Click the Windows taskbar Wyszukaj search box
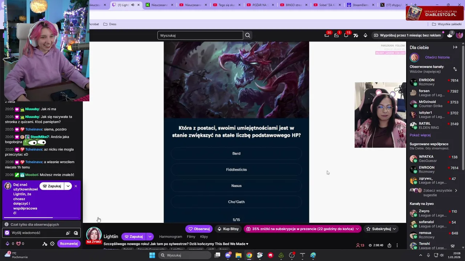The width and height of the screenshot is (465, 261). [185, 255]
